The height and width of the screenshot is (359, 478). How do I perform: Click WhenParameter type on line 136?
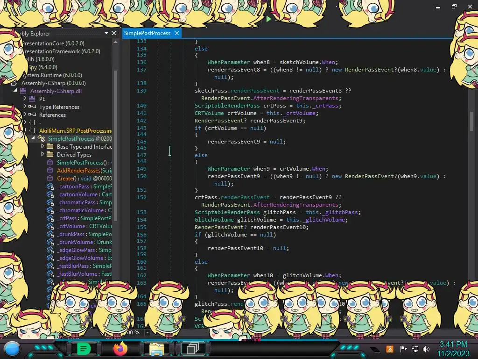pos(229,62)
